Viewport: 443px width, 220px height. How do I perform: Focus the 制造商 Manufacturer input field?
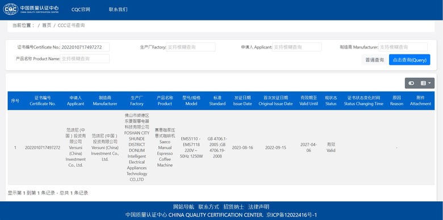tap(403, 47)
